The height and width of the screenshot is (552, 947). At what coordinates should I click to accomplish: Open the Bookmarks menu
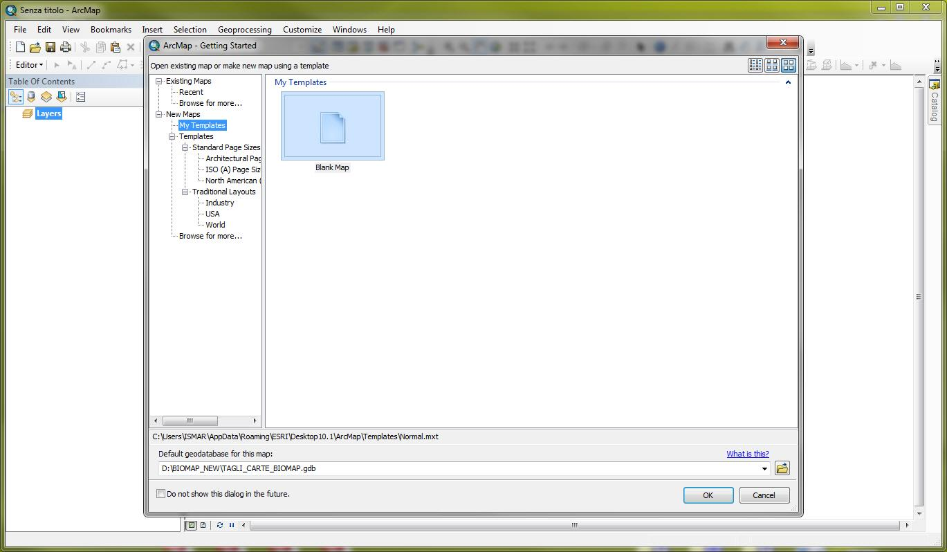(x=111, y=30)
